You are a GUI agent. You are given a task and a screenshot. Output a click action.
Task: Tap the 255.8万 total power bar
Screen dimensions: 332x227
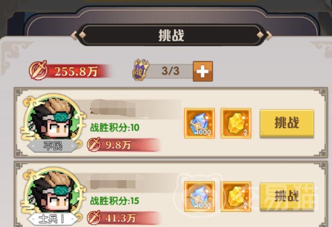click(x=71, y=71)
